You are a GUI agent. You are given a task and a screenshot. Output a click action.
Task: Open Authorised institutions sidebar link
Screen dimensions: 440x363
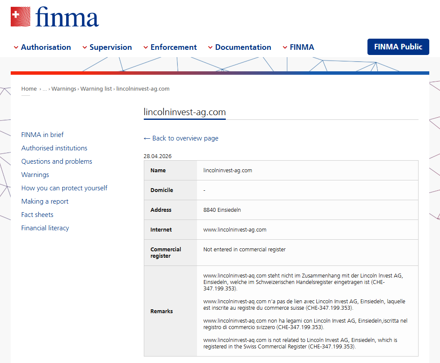54,148
